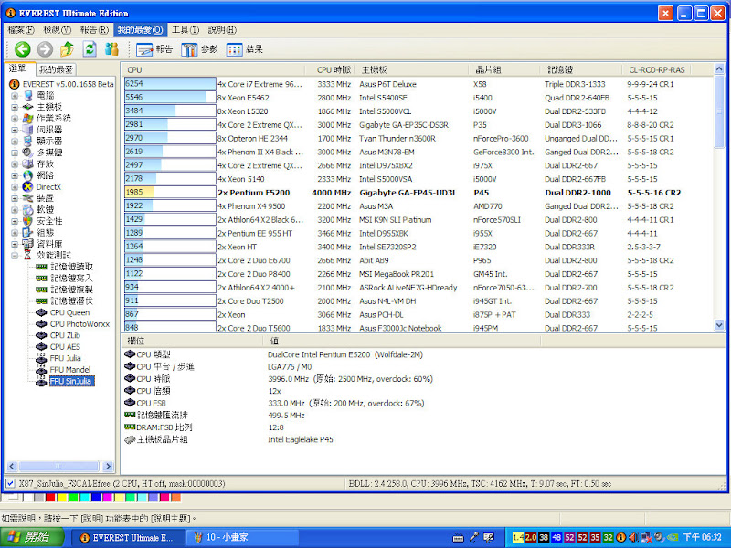The width and height of the screenshot is (731, 548).
Task: Click the green Back arrow toolbar icon
Action: click(22, 49)
